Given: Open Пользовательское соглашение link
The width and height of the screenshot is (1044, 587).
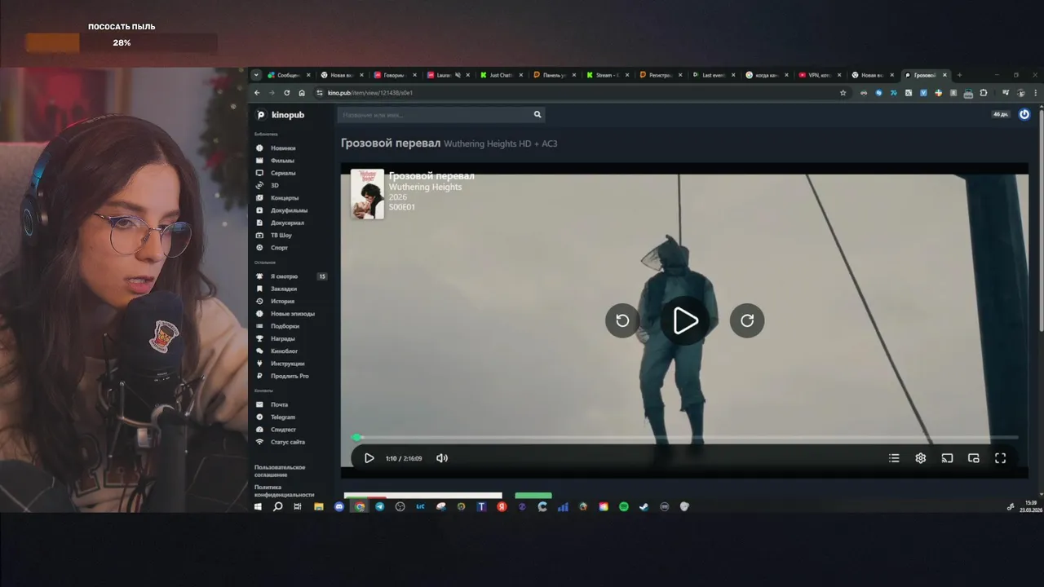Looking at the screenshot, I should [279, 470].
